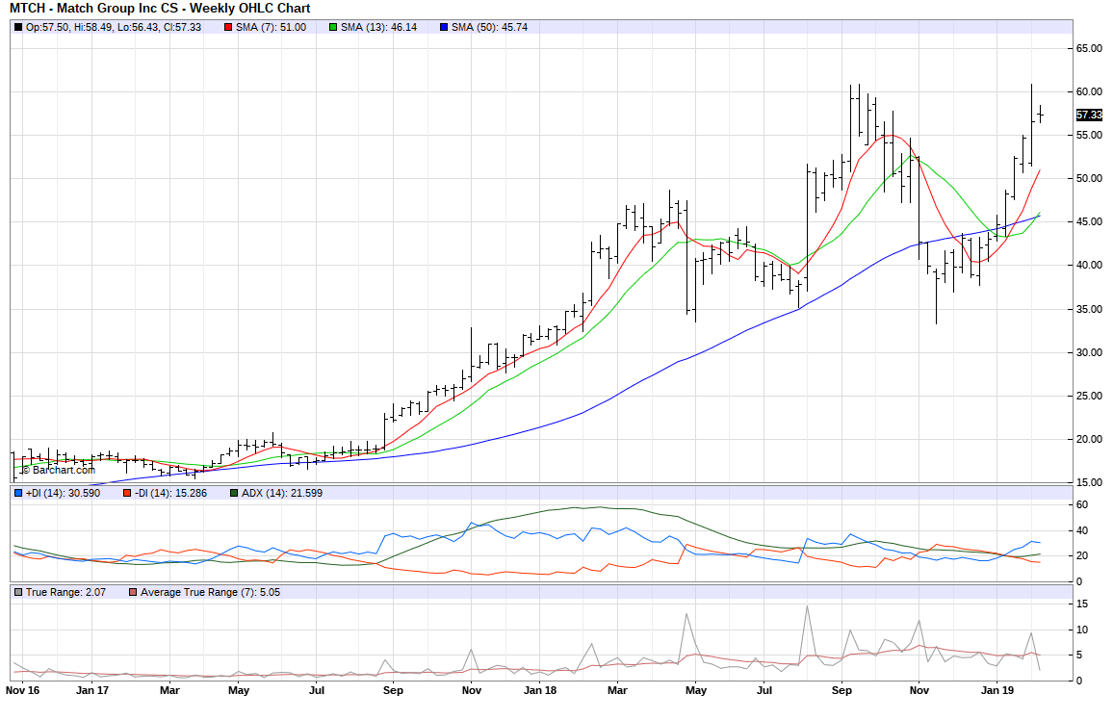
Task: Select the orange -DI (14) legend swatch
Action: (126, 493)
